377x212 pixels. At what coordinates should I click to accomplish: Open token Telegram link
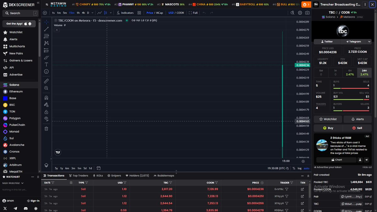pos(353,41)
